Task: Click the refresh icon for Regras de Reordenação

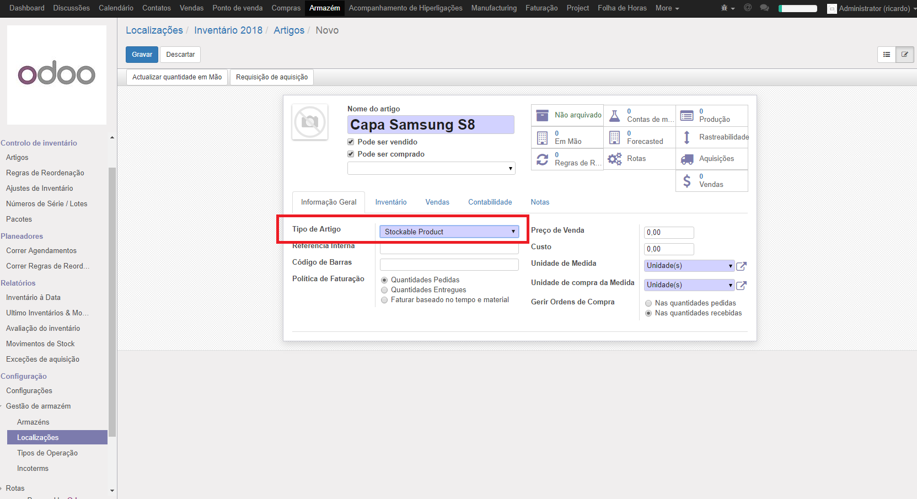Action: pyautogui.click(x=543, y=159)
